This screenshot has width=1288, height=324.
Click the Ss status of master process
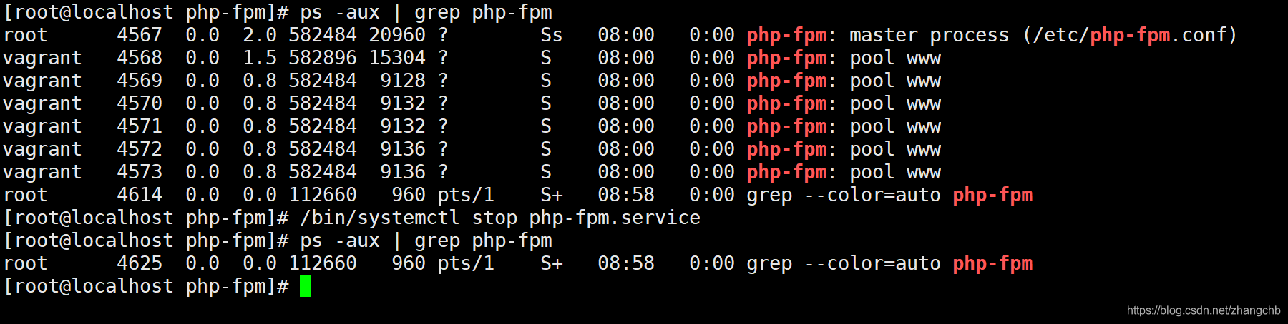click(552, 35)
